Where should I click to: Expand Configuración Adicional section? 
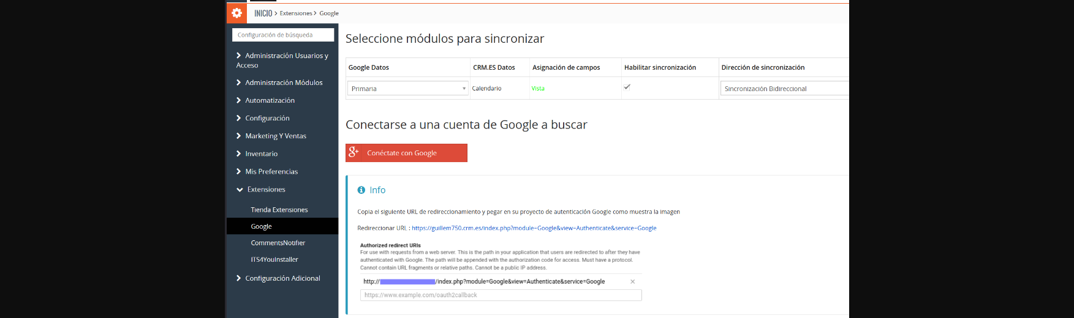(x=278, y=278)
